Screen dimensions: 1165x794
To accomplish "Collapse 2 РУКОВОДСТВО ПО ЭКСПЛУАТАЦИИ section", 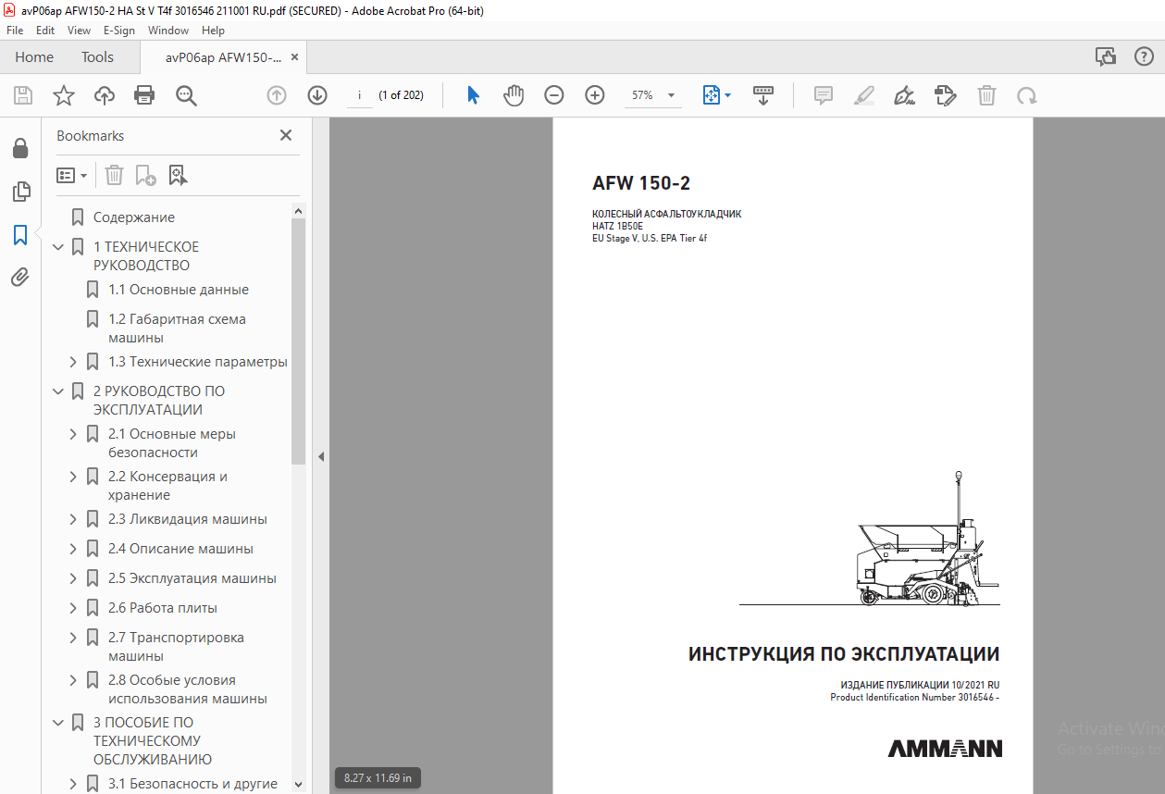I will point(58,391).
